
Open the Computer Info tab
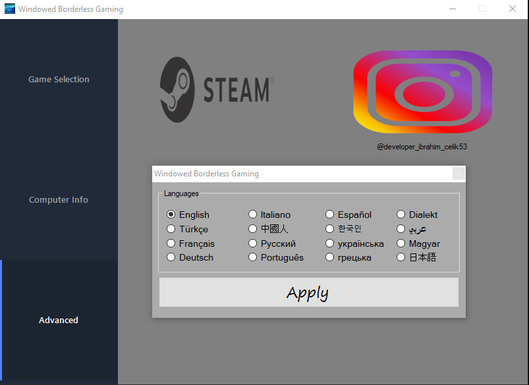pyautogui.click(x=58, y=199)
